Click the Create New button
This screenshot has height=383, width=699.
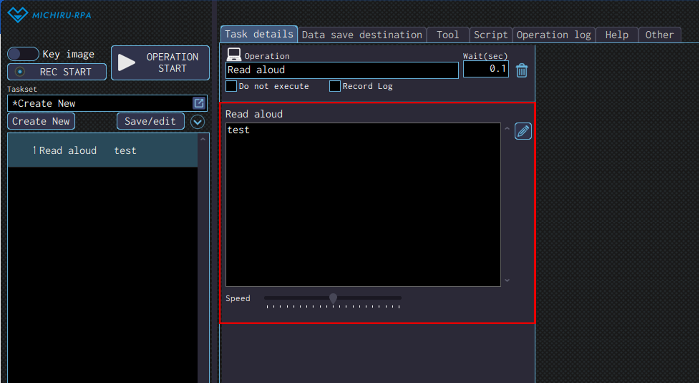[41, 121]
